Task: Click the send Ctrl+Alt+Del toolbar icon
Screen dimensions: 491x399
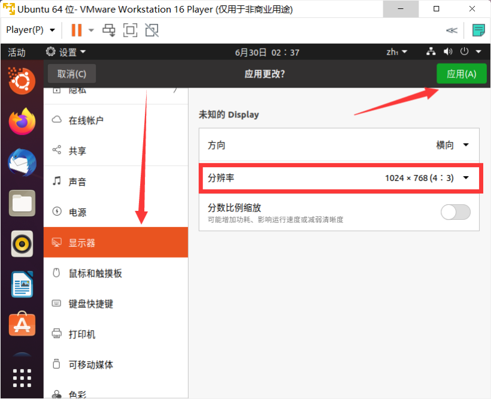Action: coord(109,30)
